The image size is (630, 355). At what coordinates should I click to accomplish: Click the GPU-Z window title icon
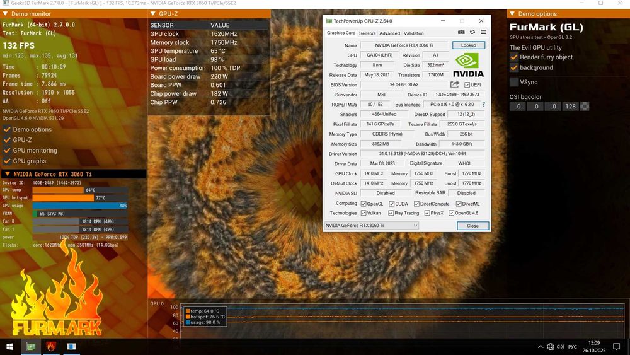pos(329,21)
